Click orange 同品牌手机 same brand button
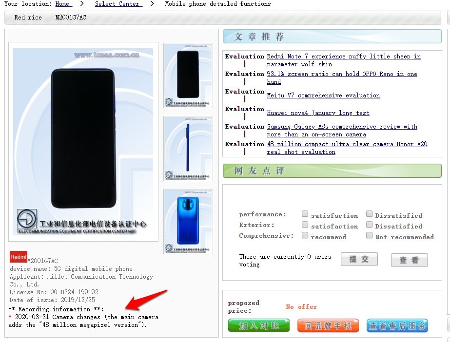 tap(328, 325)
